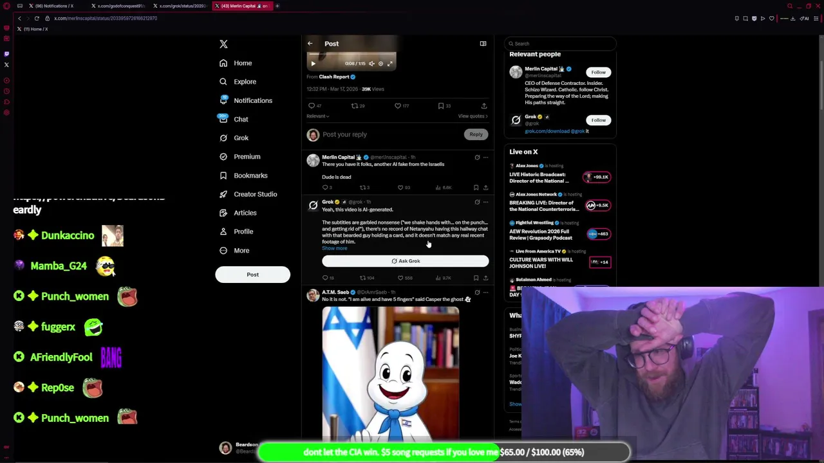The image size is (824, 463).
Task: Click the X logo in the sidebar
Action: [223, 44]
